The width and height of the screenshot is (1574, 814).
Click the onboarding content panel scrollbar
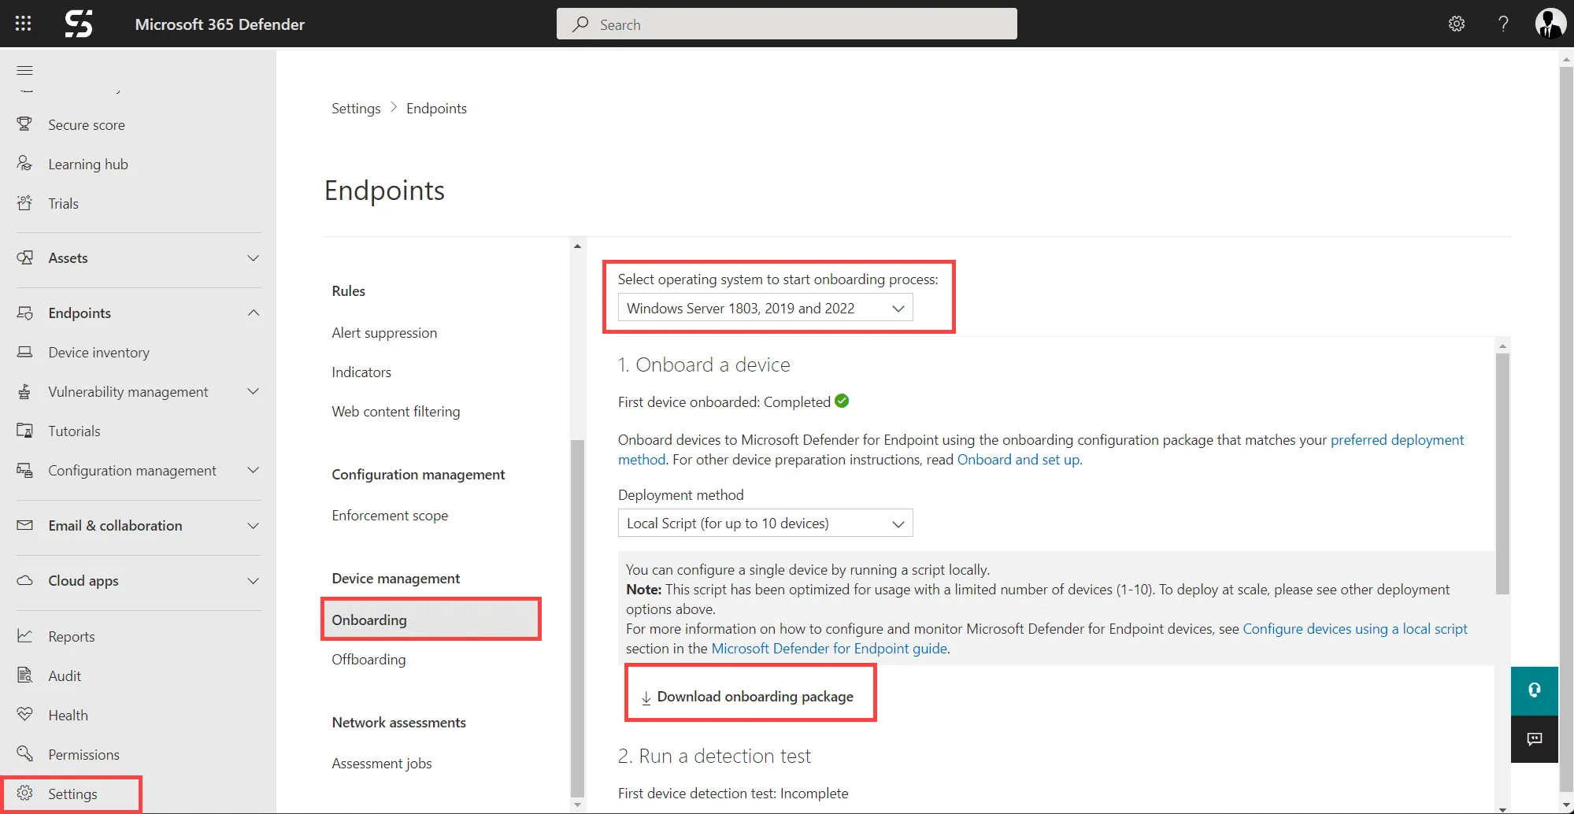1502,472
